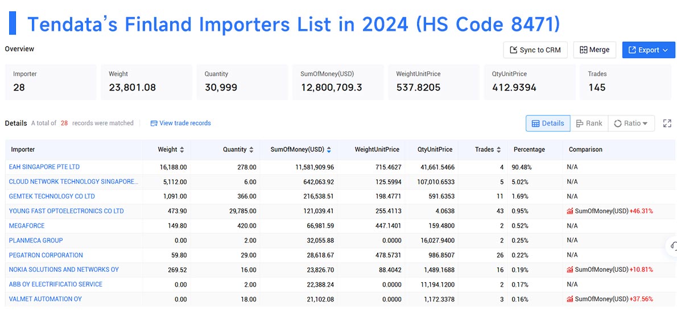Click the QtyUnitPrice overview value 412.9394
The height and width of the screenshot is (314, 677).
[x=514, y=88]
